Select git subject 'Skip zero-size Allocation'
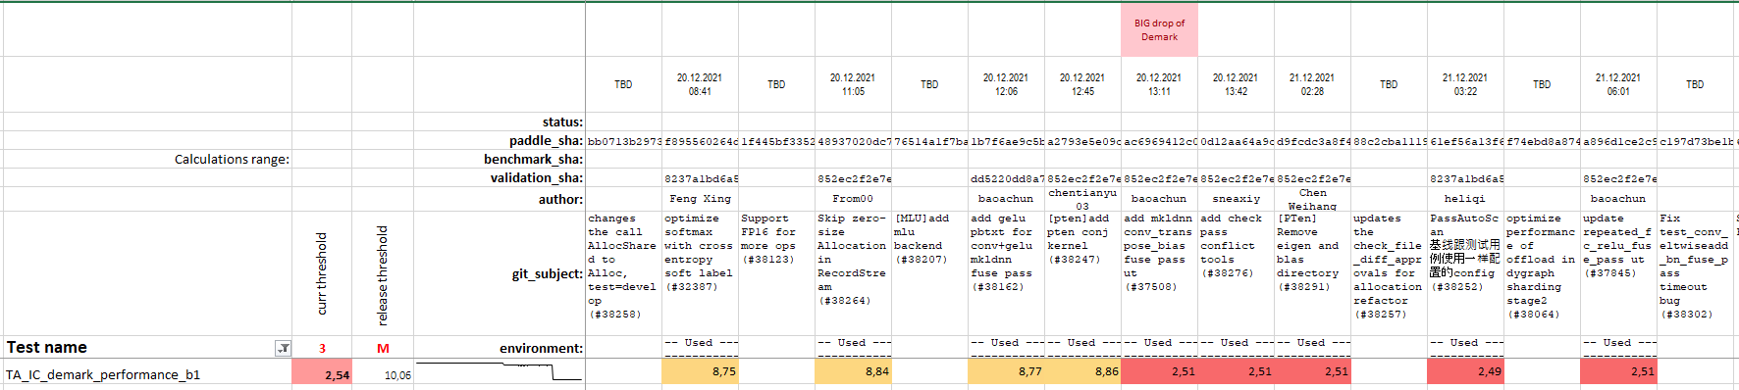Viewport: 1739px width, 390px height. (x=853, y=273)
